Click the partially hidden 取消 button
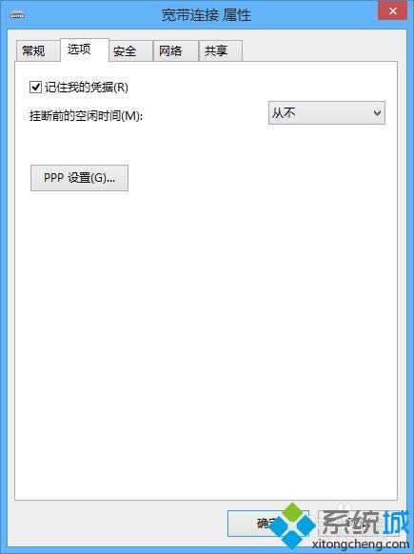Viewport: 414px width, 554px height. click(x=357, y=524)
